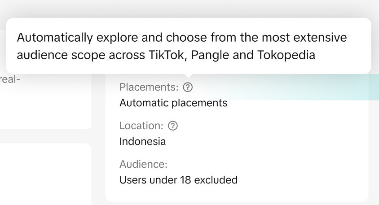Click the Users under 18 excluded text
The width and height of the screenshot is (379, 205).
(178, 180)
